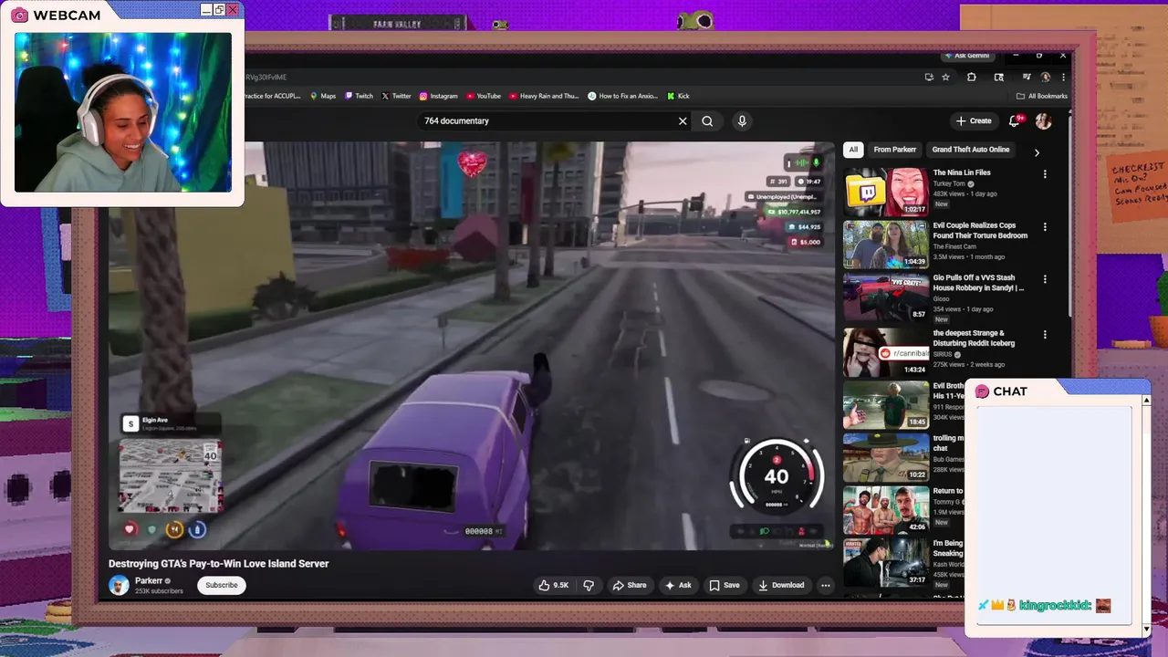Click the video title Destroying GTA's Pay-to-Win
Image resolution: width=1168 pixels, height=657 pixels.
point(219,564)
